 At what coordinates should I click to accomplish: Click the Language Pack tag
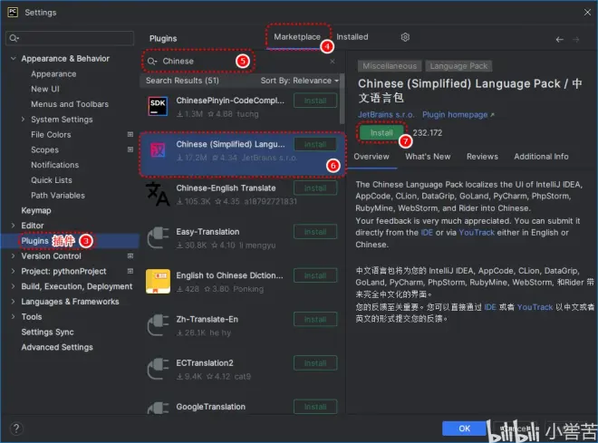point(458,66)
